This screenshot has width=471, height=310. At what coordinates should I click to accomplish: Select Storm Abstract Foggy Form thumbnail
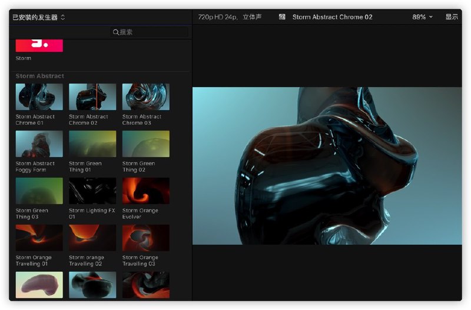[x=39, y=144]
